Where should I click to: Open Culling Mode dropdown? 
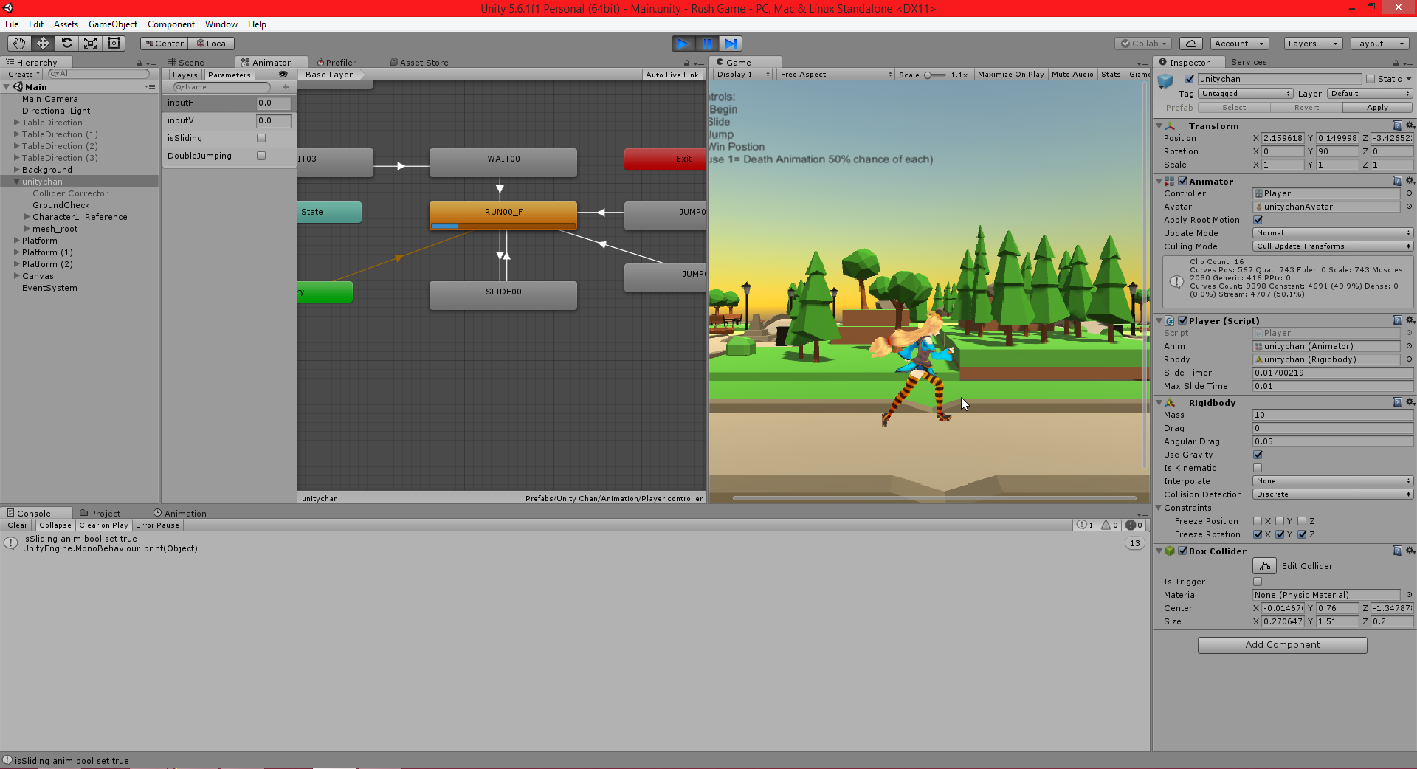[x=1333, y=246]
